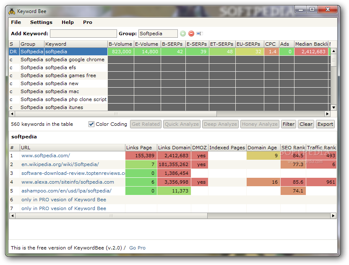Click the Clear button
This screenshot has width=349, height=265.
tap(306, 124)
